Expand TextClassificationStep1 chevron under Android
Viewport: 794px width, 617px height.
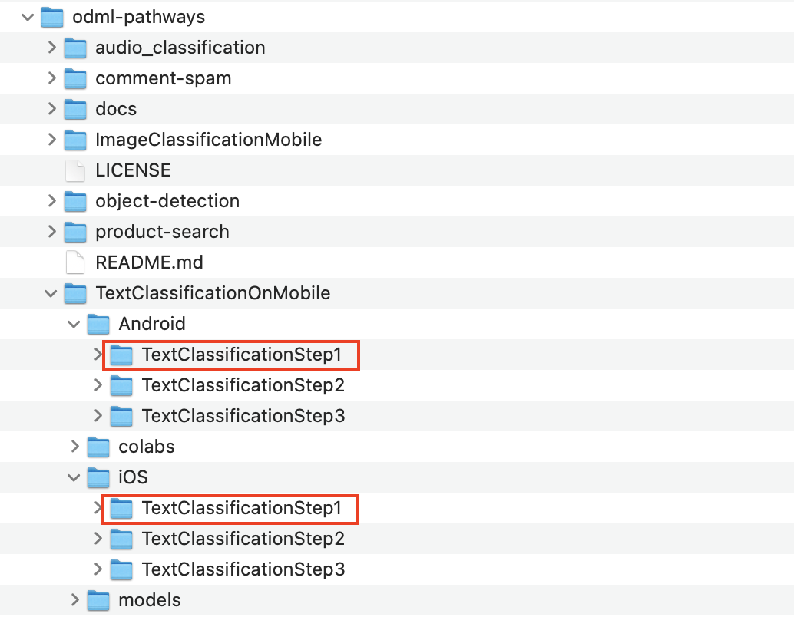coord(98,355)
